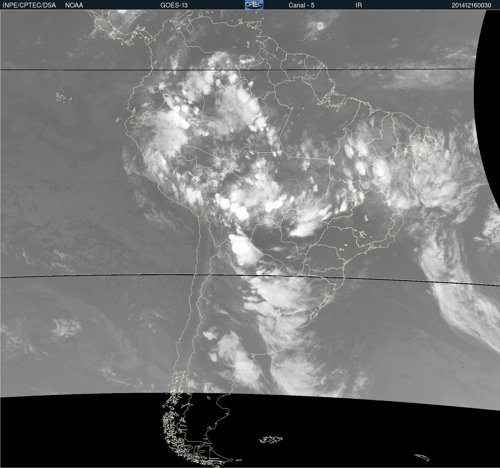Click the GOES-13 satellite label
Image resolution: width=500 pixels, height=468 pixels.
174,5
